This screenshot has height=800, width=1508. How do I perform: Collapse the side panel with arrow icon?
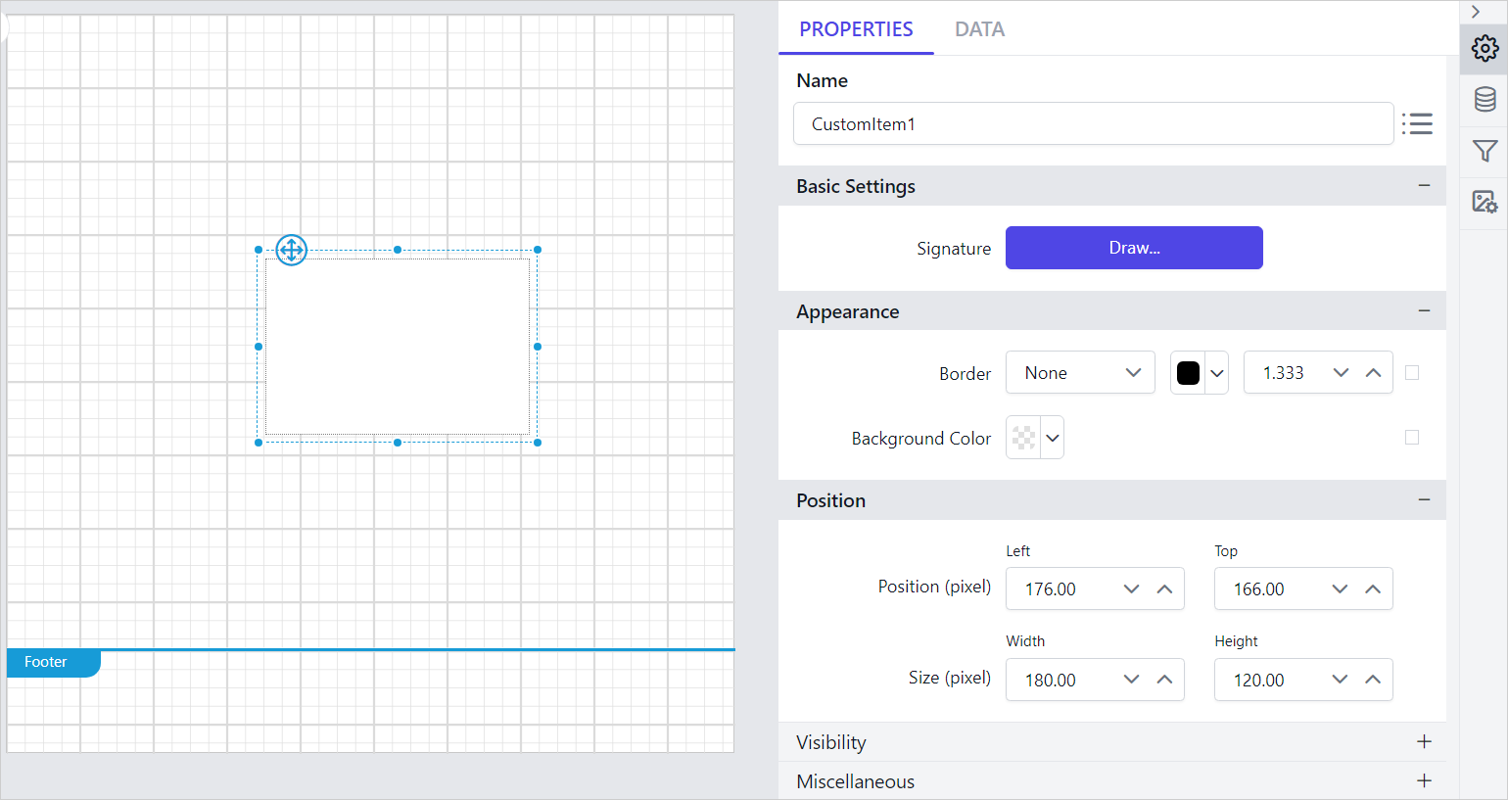click(1476, 12)
